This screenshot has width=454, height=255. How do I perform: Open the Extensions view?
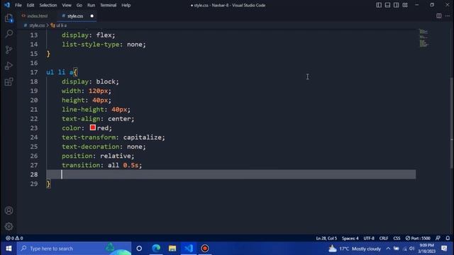point(9,81)
